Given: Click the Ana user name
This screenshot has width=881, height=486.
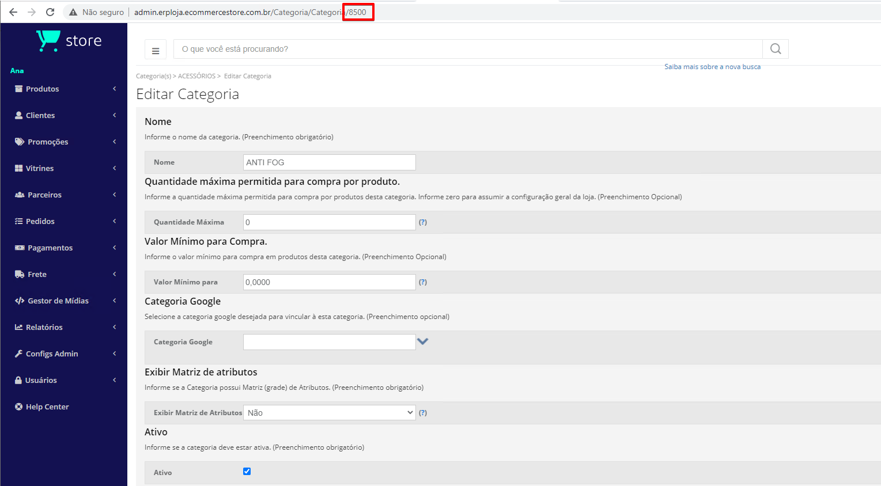Looking at the screenshot, I should pos(17,71).
